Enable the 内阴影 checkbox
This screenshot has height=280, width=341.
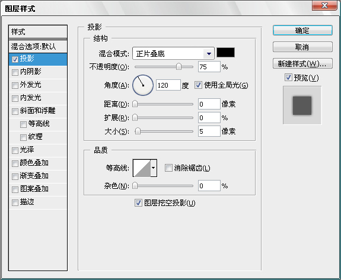(x=15, y=72)
